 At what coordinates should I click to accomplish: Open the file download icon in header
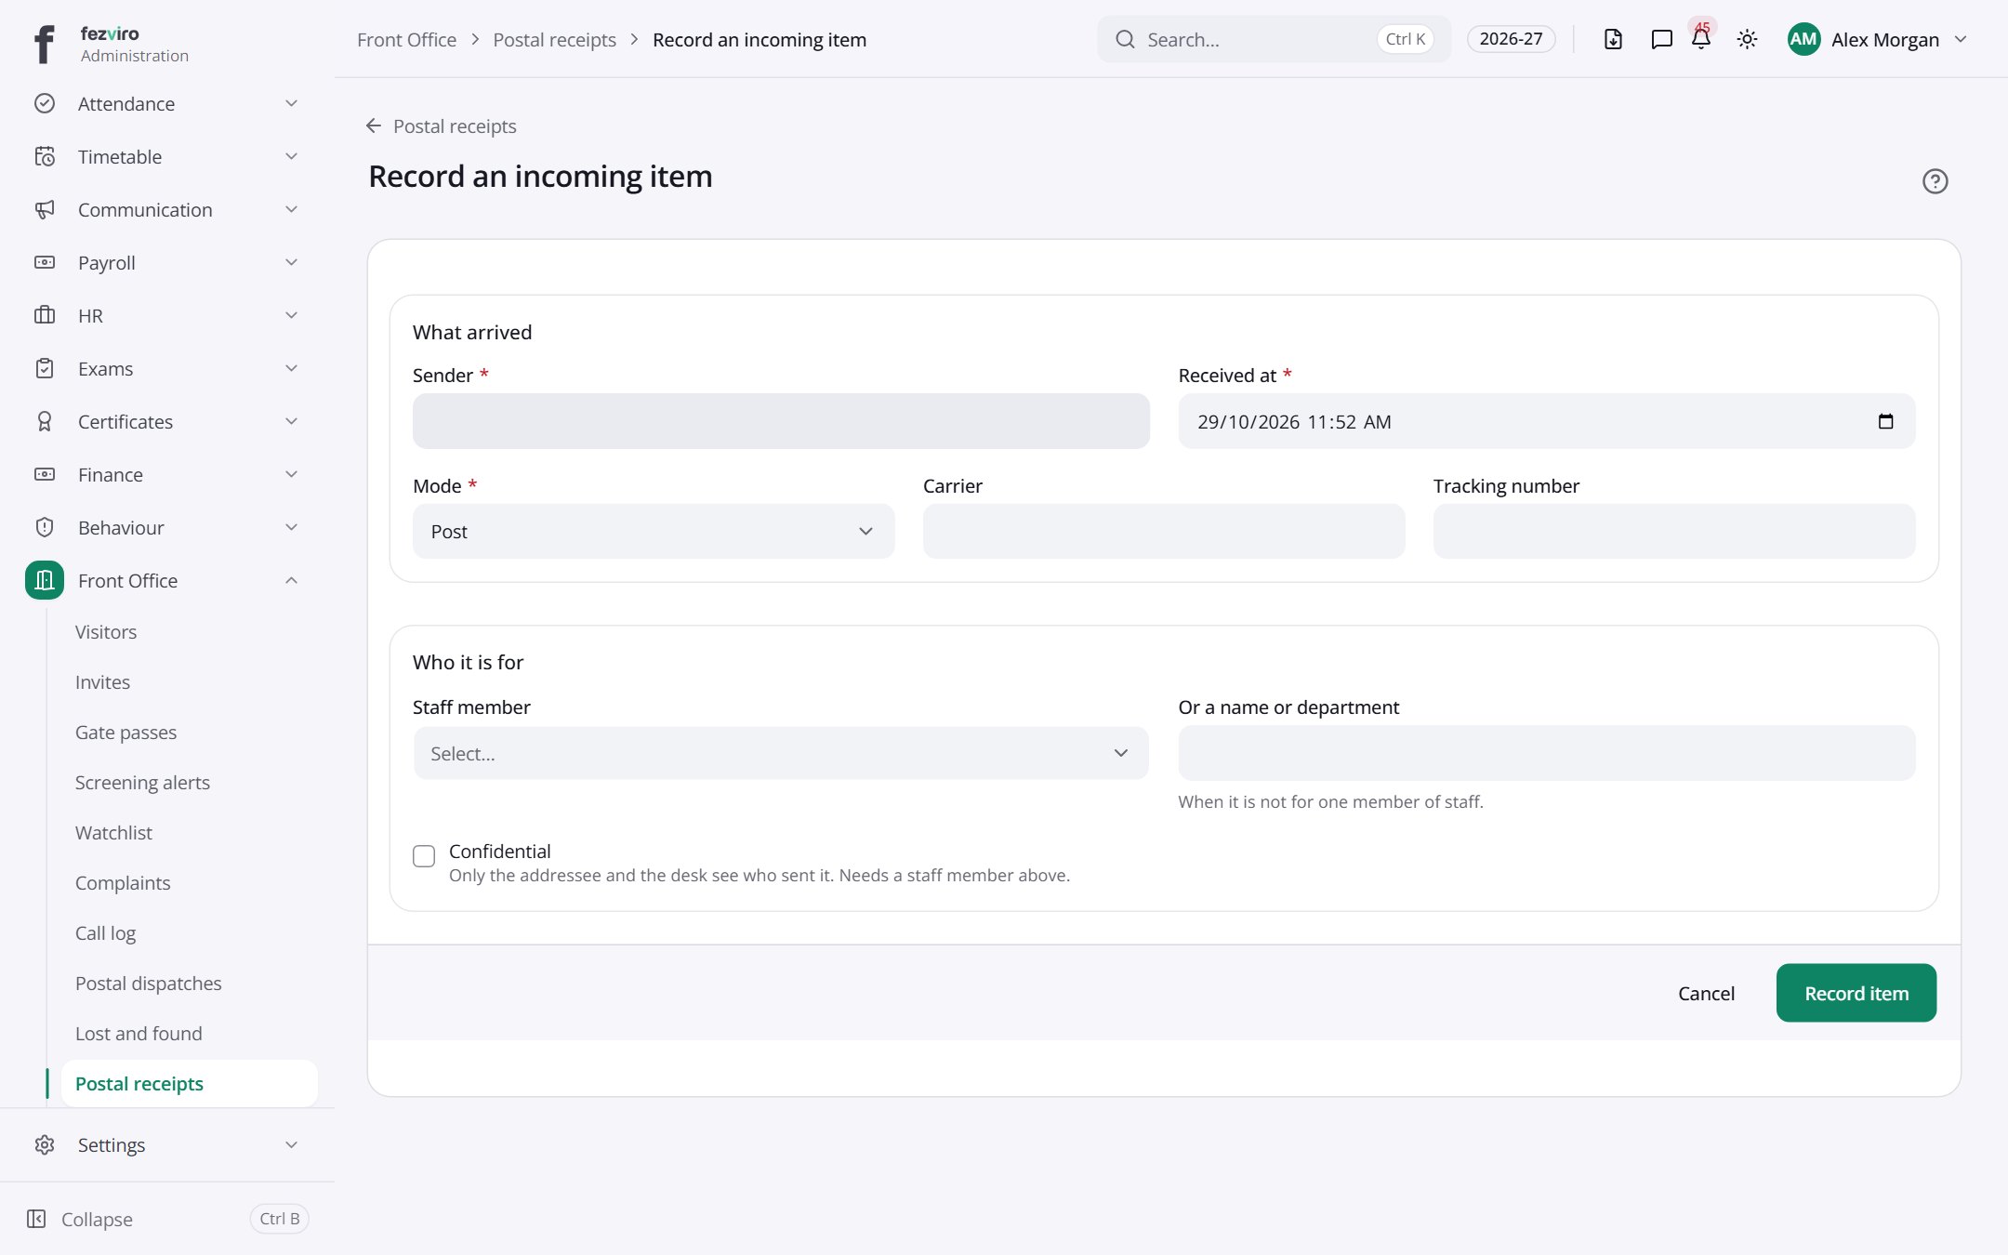click(x=1613, y=39)
